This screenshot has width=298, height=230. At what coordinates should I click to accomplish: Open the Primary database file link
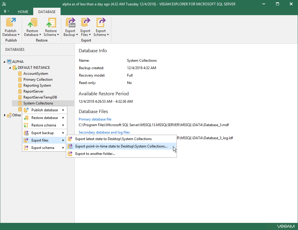tap(95, 119)
